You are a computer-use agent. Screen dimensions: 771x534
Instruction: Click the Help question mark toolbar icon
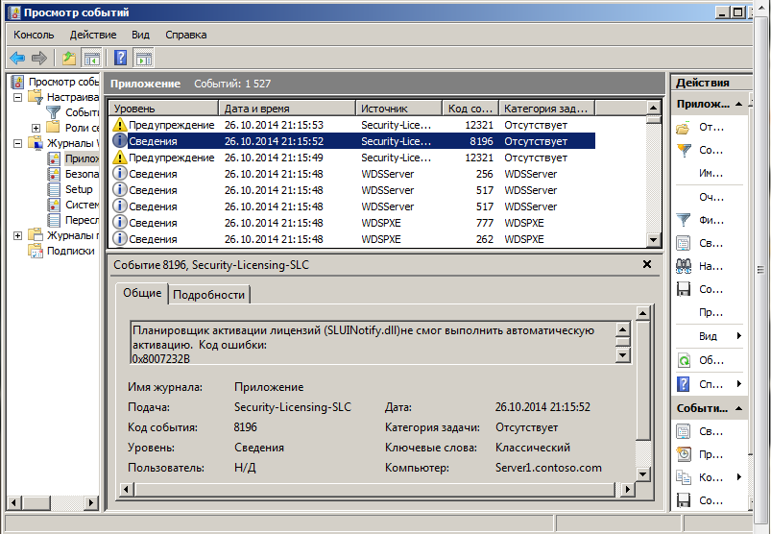120,58
